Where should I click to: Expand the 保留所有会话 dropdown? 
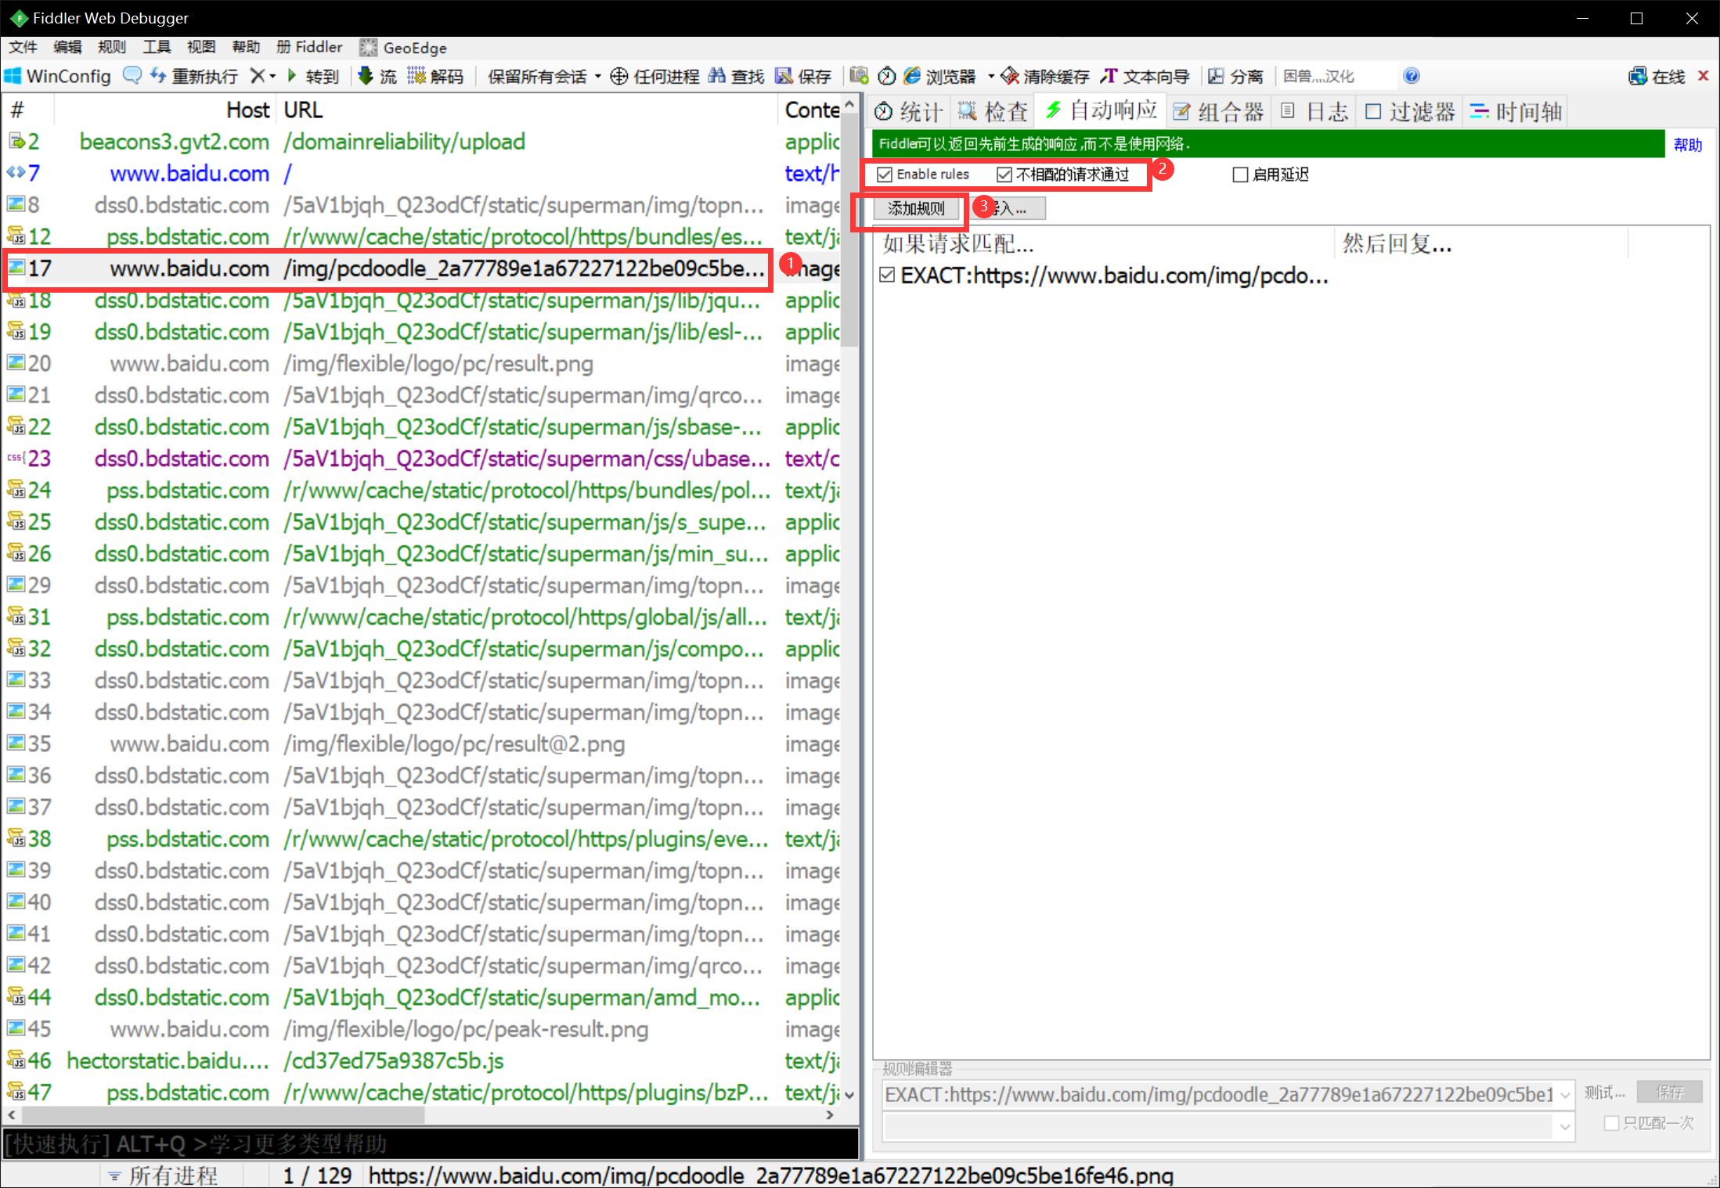coord(598,76)
